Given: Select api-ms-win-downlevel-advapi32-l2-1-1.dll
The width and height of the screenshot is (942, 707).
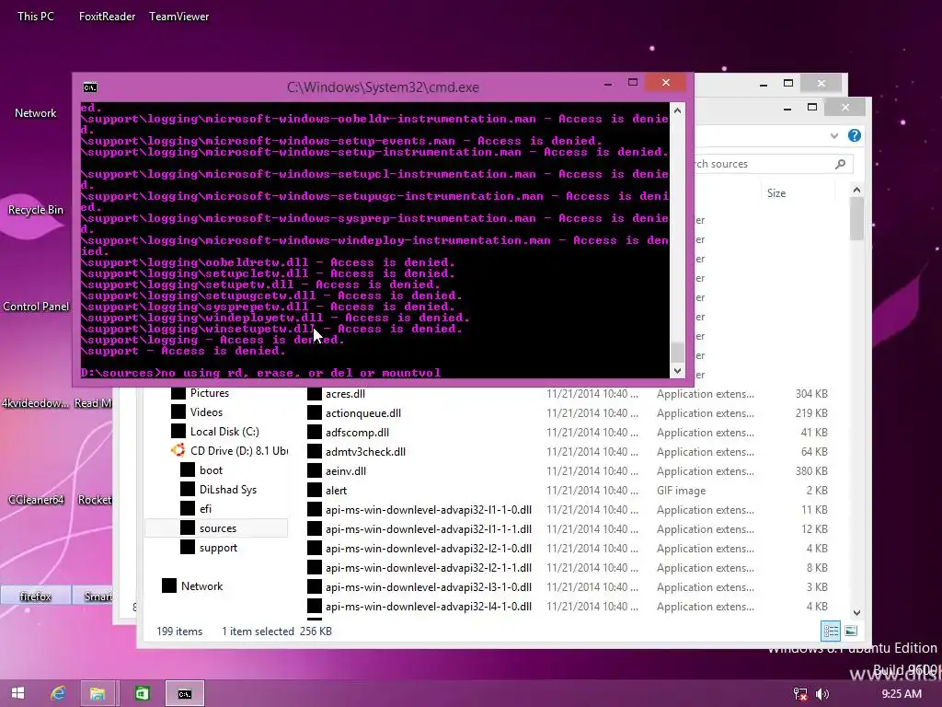Looking at the screenshot, I should coord(429,567).
